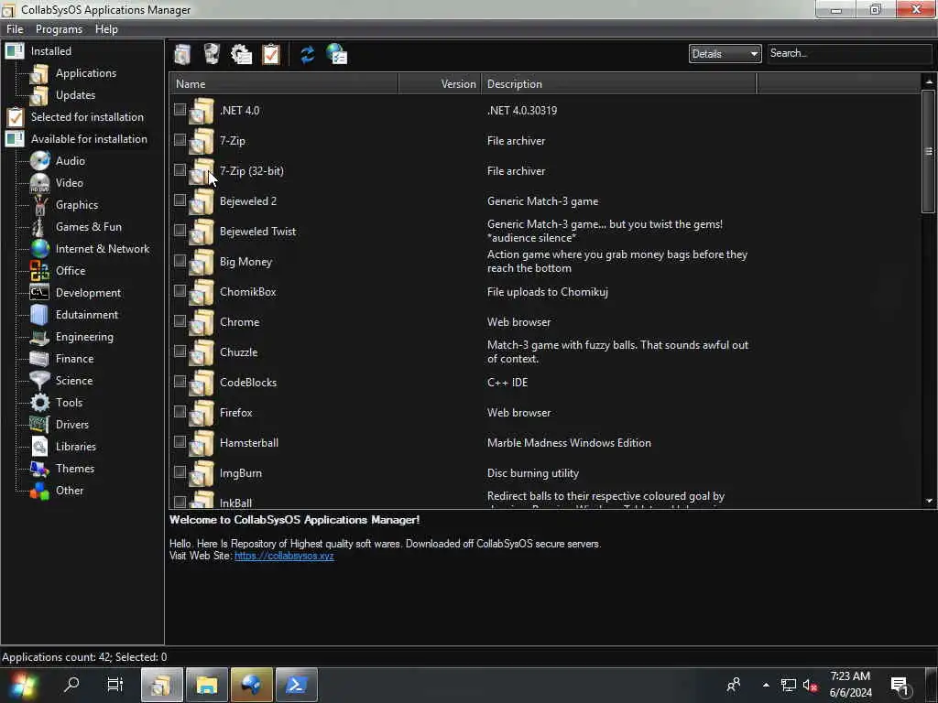Tick the .NET 4.0 checkbox

(x=180, y=110)
